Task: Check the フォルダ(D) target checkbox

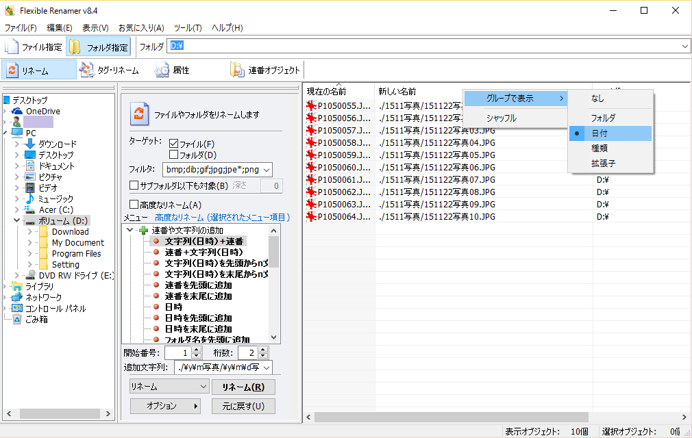Action: [174, 155]
